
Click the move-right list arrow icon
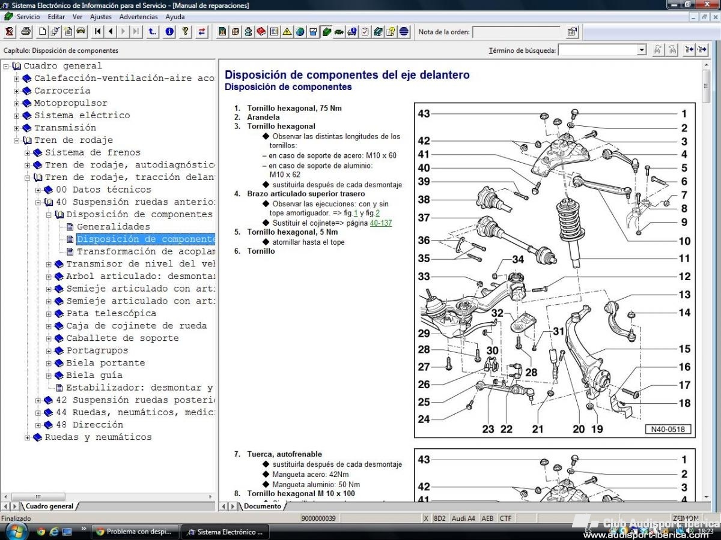pyautogui.click(x=702, y=50)
